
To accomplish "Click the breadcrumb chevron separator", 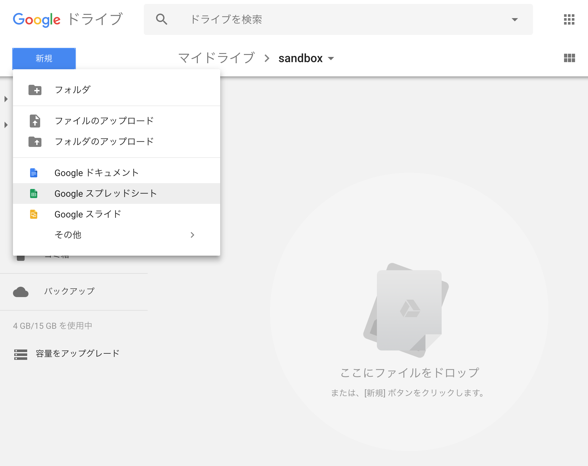I will pyautogui.click(x=267, y=58).
